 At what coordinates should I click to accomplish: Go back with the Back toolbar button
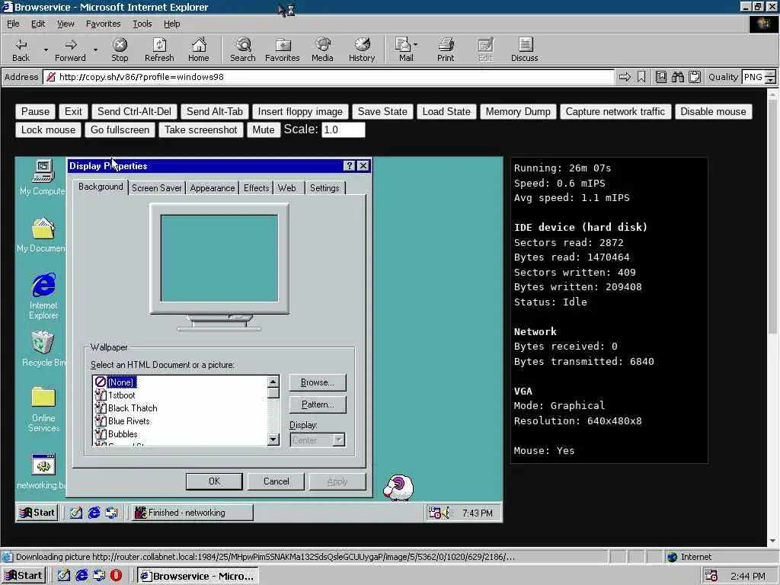point(21,50)
